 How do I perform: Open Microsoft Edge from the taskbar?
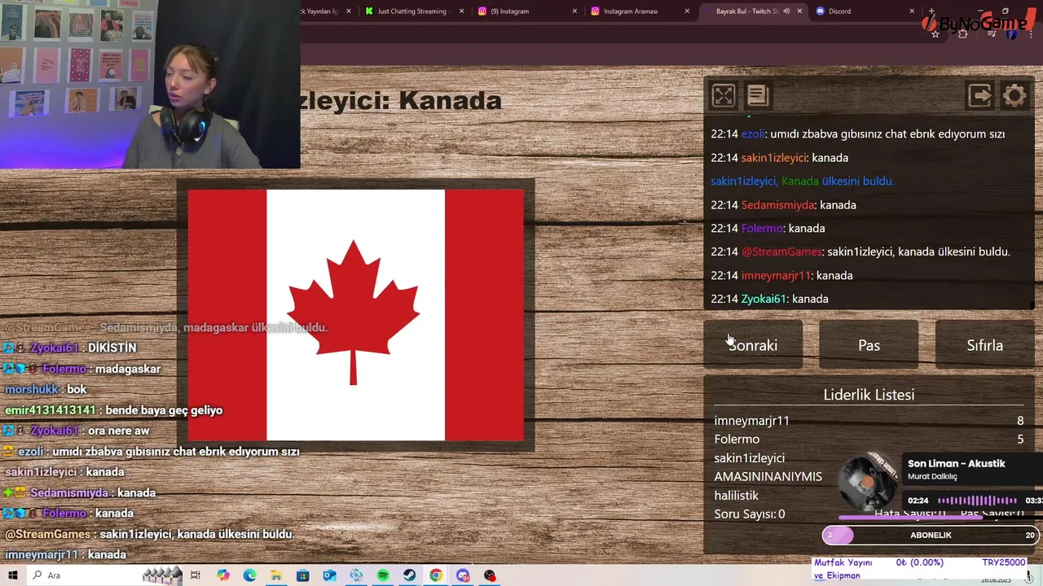coord(249,575)
